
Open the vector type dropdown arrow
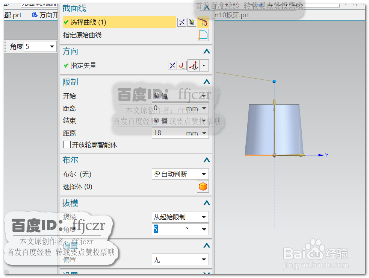click(204, 65)
